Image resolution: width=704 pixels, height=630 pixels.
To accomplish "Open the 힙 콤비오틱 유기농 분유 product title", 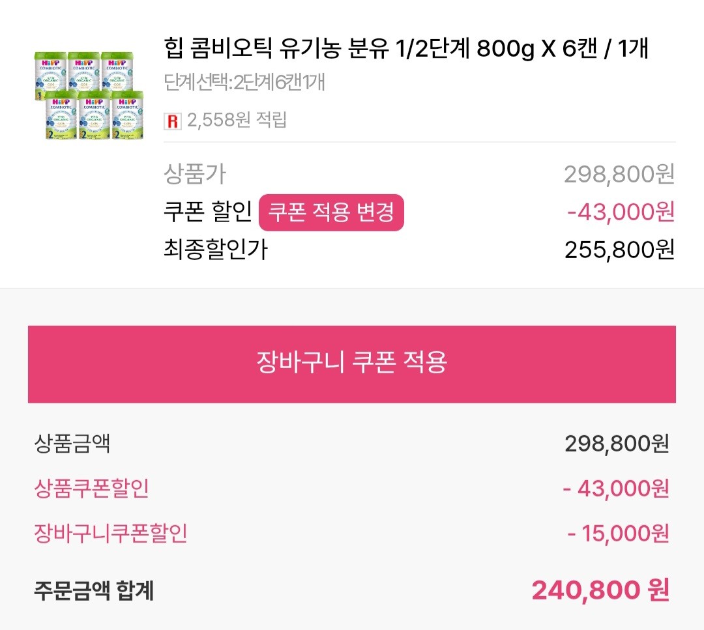I will coord(406,49).
